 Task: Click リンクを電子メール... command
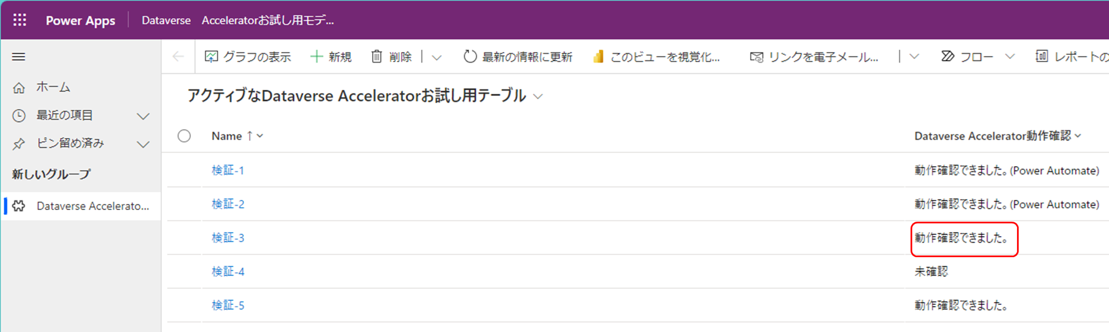tap(814, 57)
